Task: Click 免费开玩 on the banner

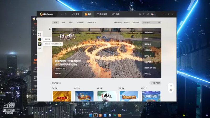Action: tap(58, 73)
